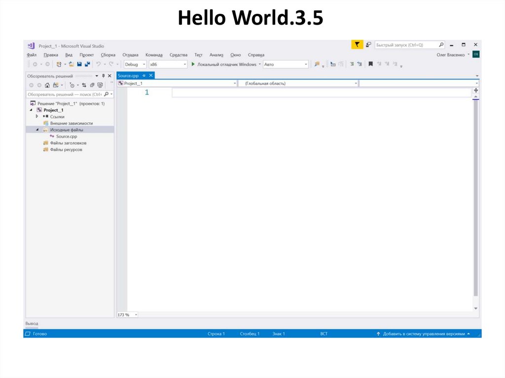This screenshot has width=505, height=378.
Task: Open the Окно menu
Action: pyautogui.click(x=235, y=55)
